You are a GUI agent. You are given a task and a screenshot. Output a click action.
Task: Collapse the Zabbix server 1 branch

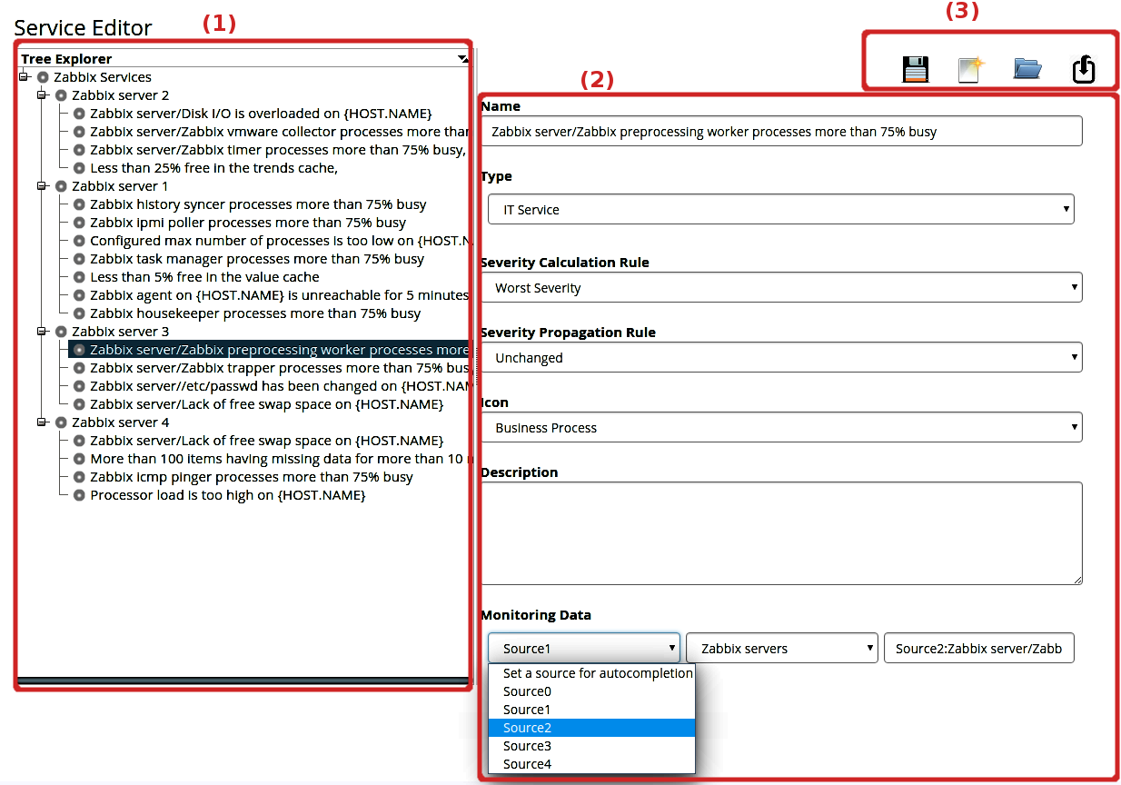pos(42,186)
